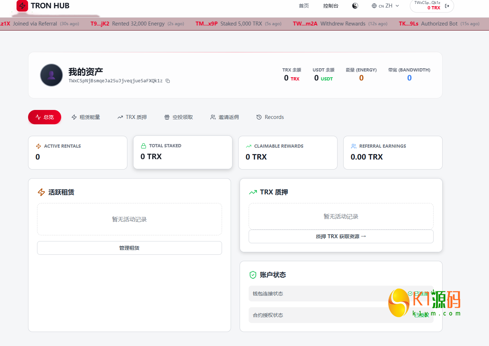Switch to the TRX 质押 tab
This screenshot has height=346, width=489.
(x=132, y=117)
